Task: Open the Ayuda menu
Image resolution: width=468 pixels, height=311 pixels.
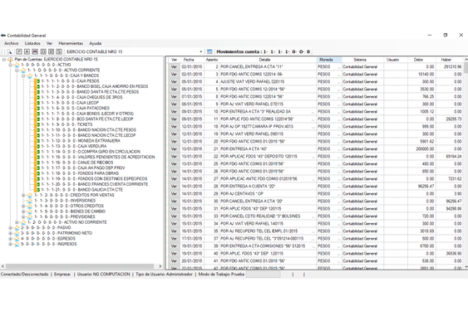Action: pos(96,43)
